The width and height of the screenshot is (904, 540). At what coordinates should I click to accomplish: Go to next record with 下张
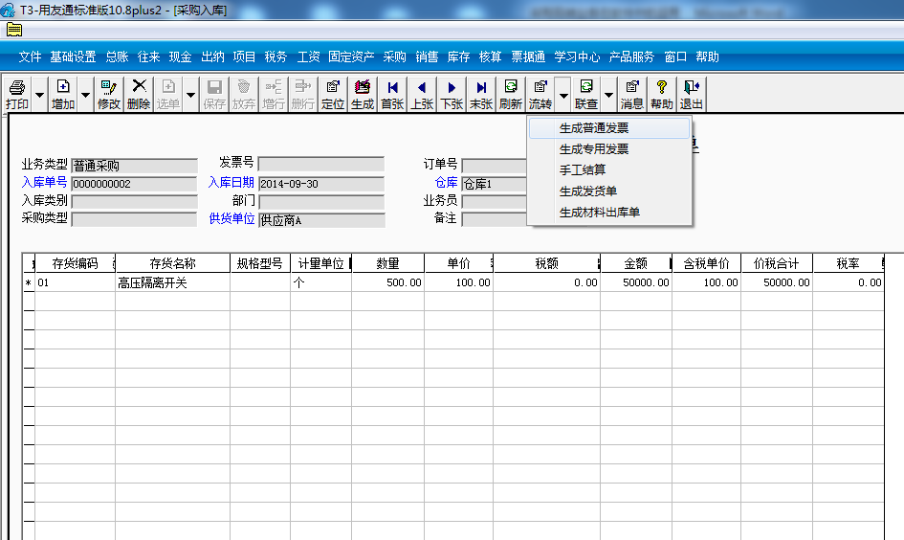point(452,94)
